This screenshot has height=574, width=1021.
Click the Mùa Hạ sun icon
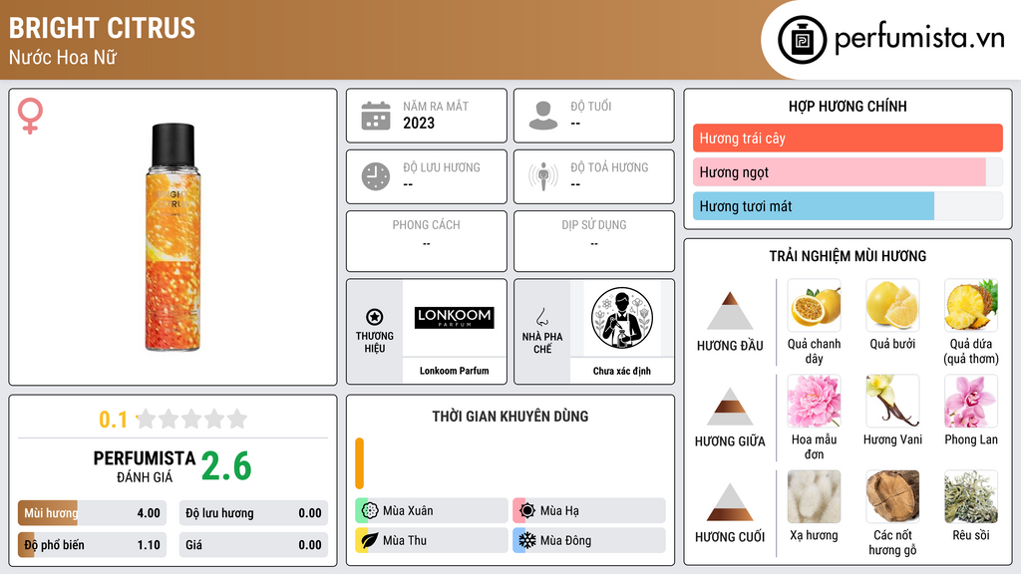click(526, 510)
